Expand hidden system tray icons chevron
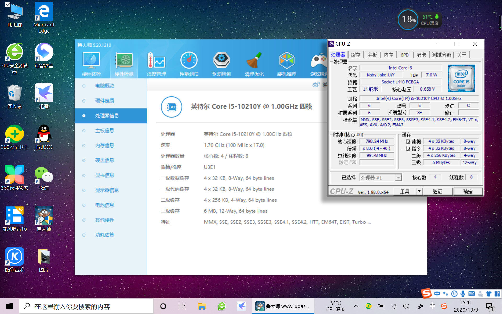 click(356, 306)
